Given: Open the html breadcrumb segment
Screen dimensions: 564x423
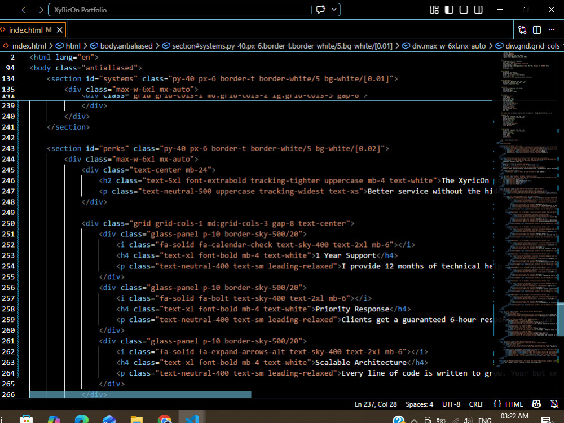Looking at the screenshot, I should 73,46.
